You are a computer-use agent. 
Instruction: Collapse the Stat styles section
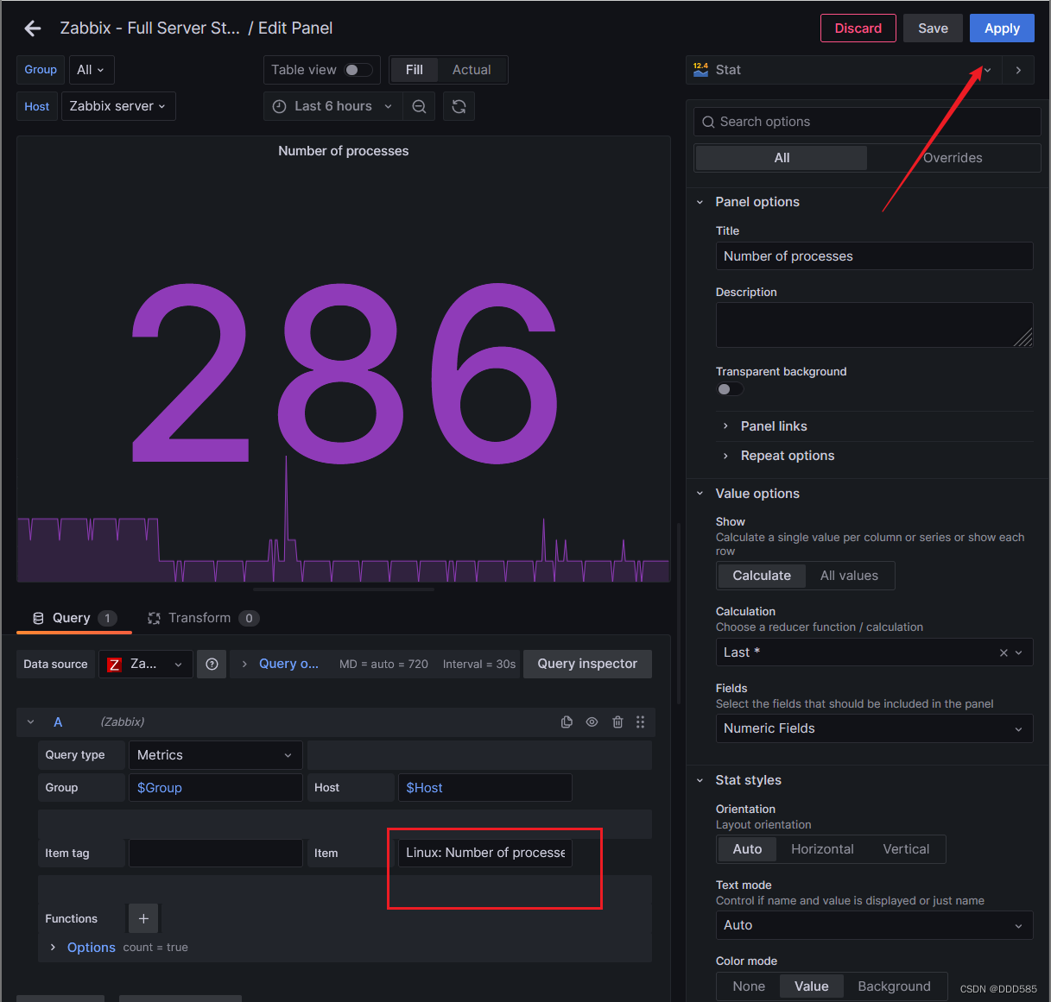coord(700,780)
